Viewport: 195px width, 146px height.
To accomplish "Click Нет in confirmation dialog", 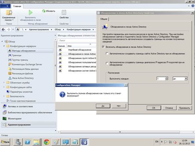I will tap(119, 106).
